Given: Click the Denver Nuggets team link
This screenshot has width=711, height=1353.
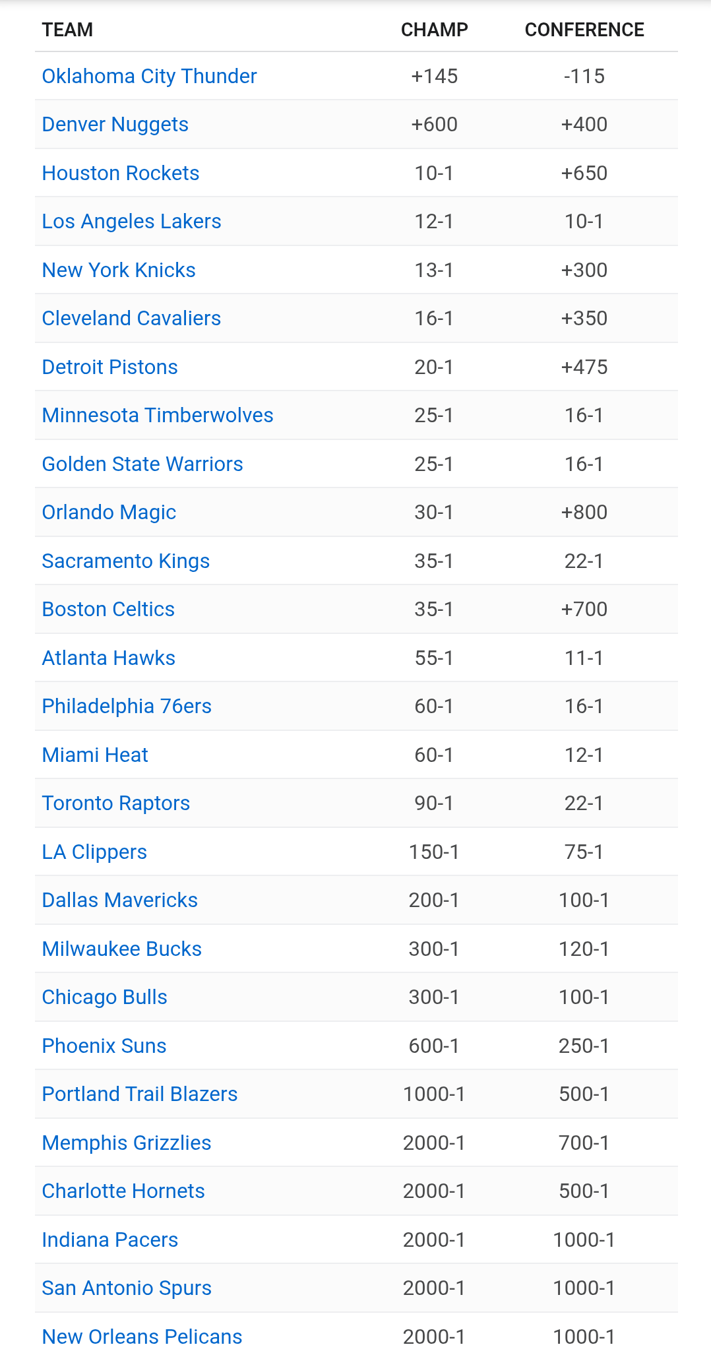Looking at the screenshot, I should click(115, 124).
